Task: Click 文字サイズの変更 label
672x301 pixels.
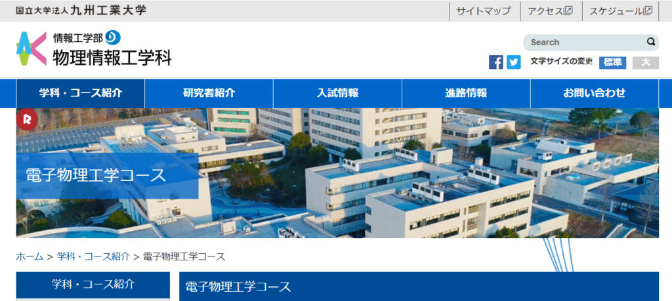Action: click(x=562, y=61)
